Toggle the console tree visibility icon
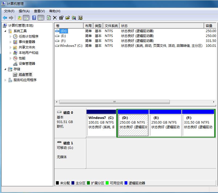218x193 pixels. (x=25, y=17)
